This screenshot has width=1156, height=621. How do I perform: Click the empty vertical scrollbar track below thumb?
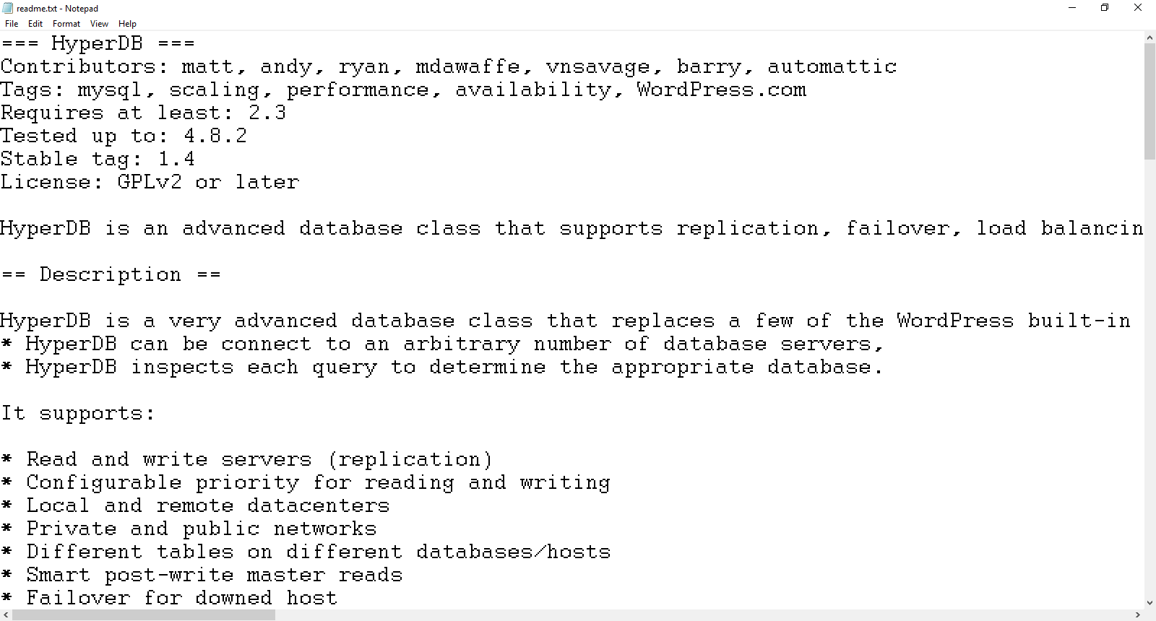coord(1149,378)
